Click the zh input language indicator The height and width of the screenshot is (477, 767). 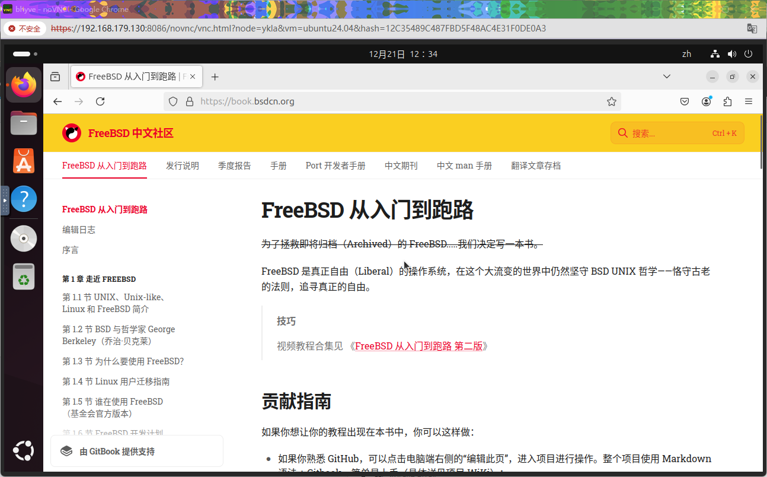(x=686, y=54)
